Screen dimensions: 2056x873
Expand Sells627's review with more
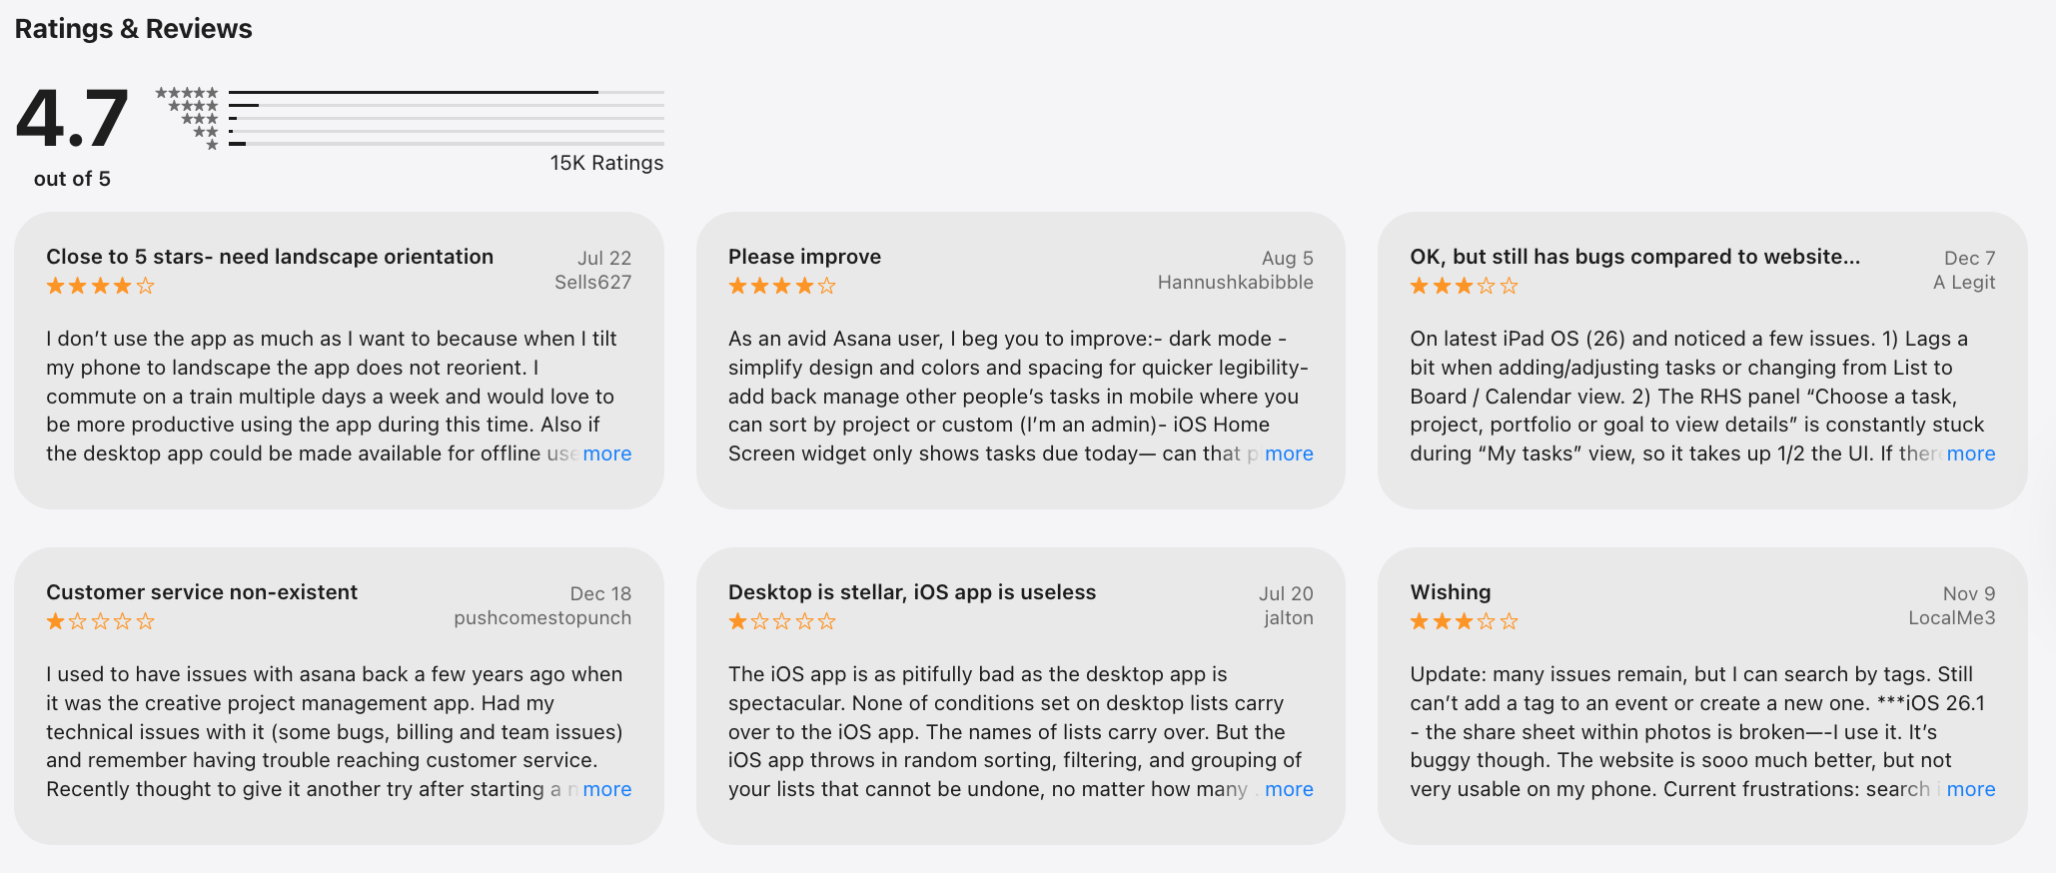606,453
